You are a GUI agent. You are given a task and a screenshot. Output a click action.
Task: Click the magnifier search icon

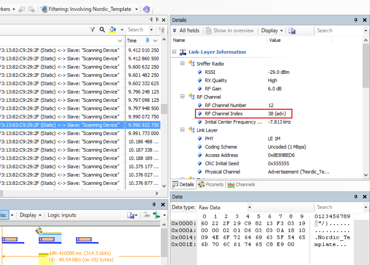tap(102, 29)
